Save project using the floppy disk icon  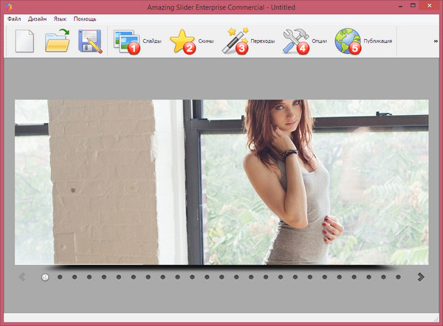90,41
